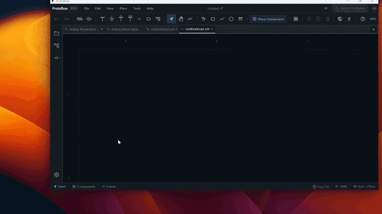The image size is (382, 214).
Task: Click 0 wires in status bar
Action: coord(109,186)
